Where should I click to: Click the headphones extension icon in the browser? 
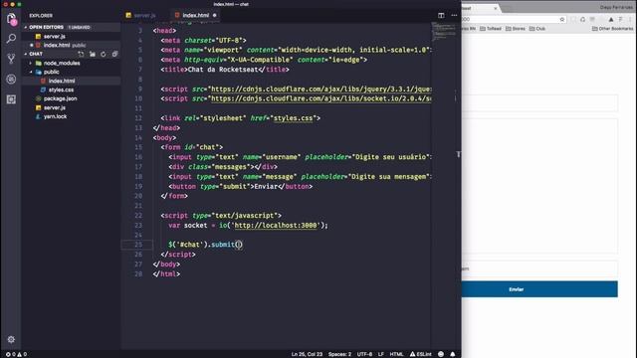click(x=583, y=19)
